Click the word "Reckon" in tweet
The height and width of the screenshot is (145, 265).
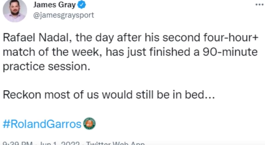[22, 94]
